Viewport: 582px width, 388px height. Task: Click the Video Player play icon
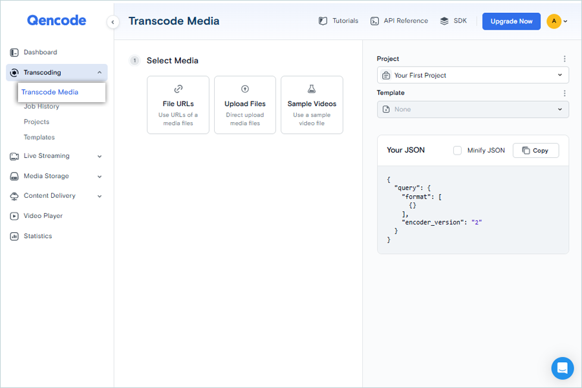pos(14,216)
